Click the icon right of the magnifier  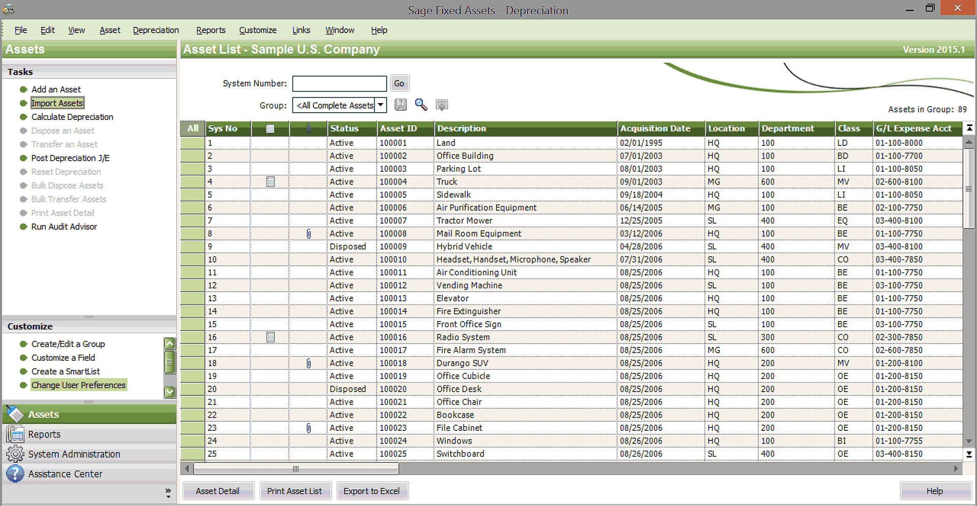tap(442, 105)
